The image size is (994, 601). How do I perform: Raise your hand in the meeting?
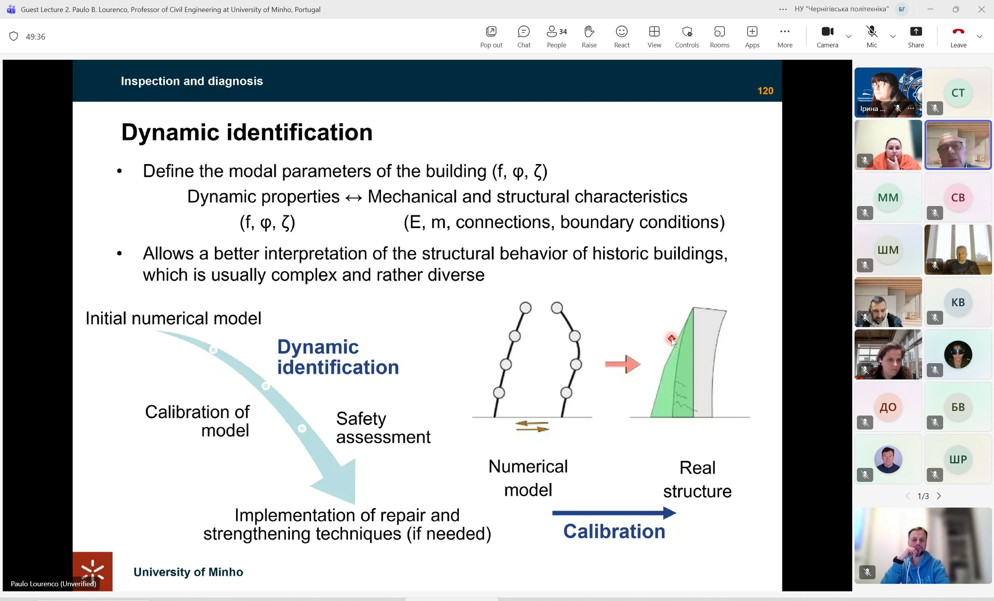(589, 36)
